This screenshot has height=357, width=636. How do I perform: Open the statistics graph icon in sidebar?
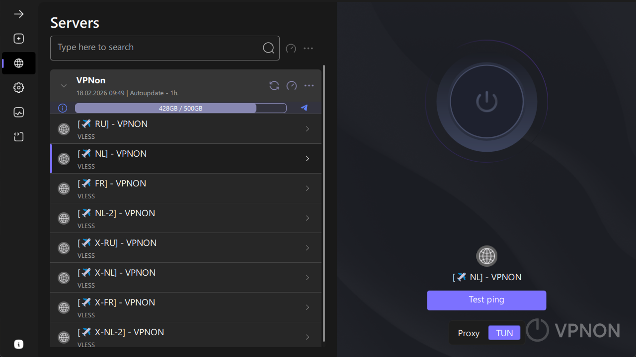(x=18, y=112)
